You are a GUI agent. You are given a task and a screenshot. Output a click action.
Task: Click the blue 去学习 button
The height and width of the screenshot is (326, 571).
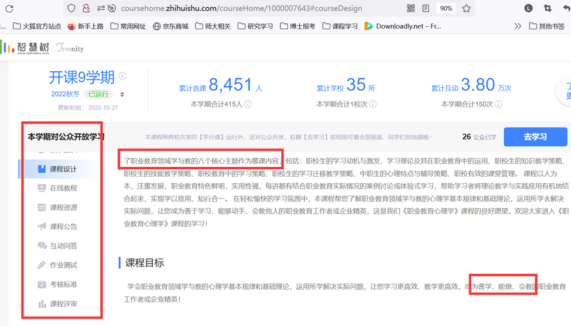(x=535, y=137)
